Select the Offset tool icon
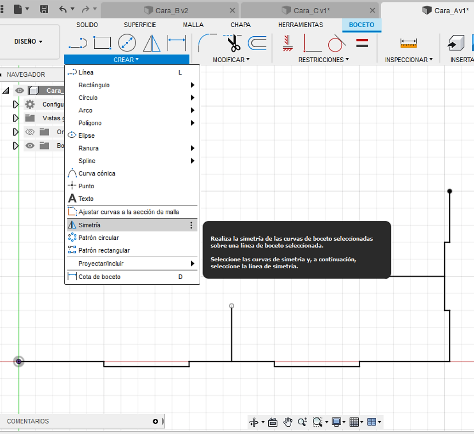 tap(257, 43)
